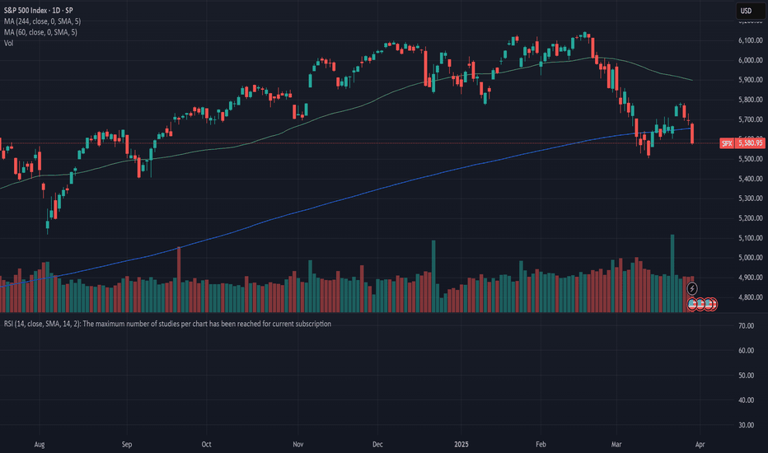Click the RSI studies limit message

[x=167, y=324]
